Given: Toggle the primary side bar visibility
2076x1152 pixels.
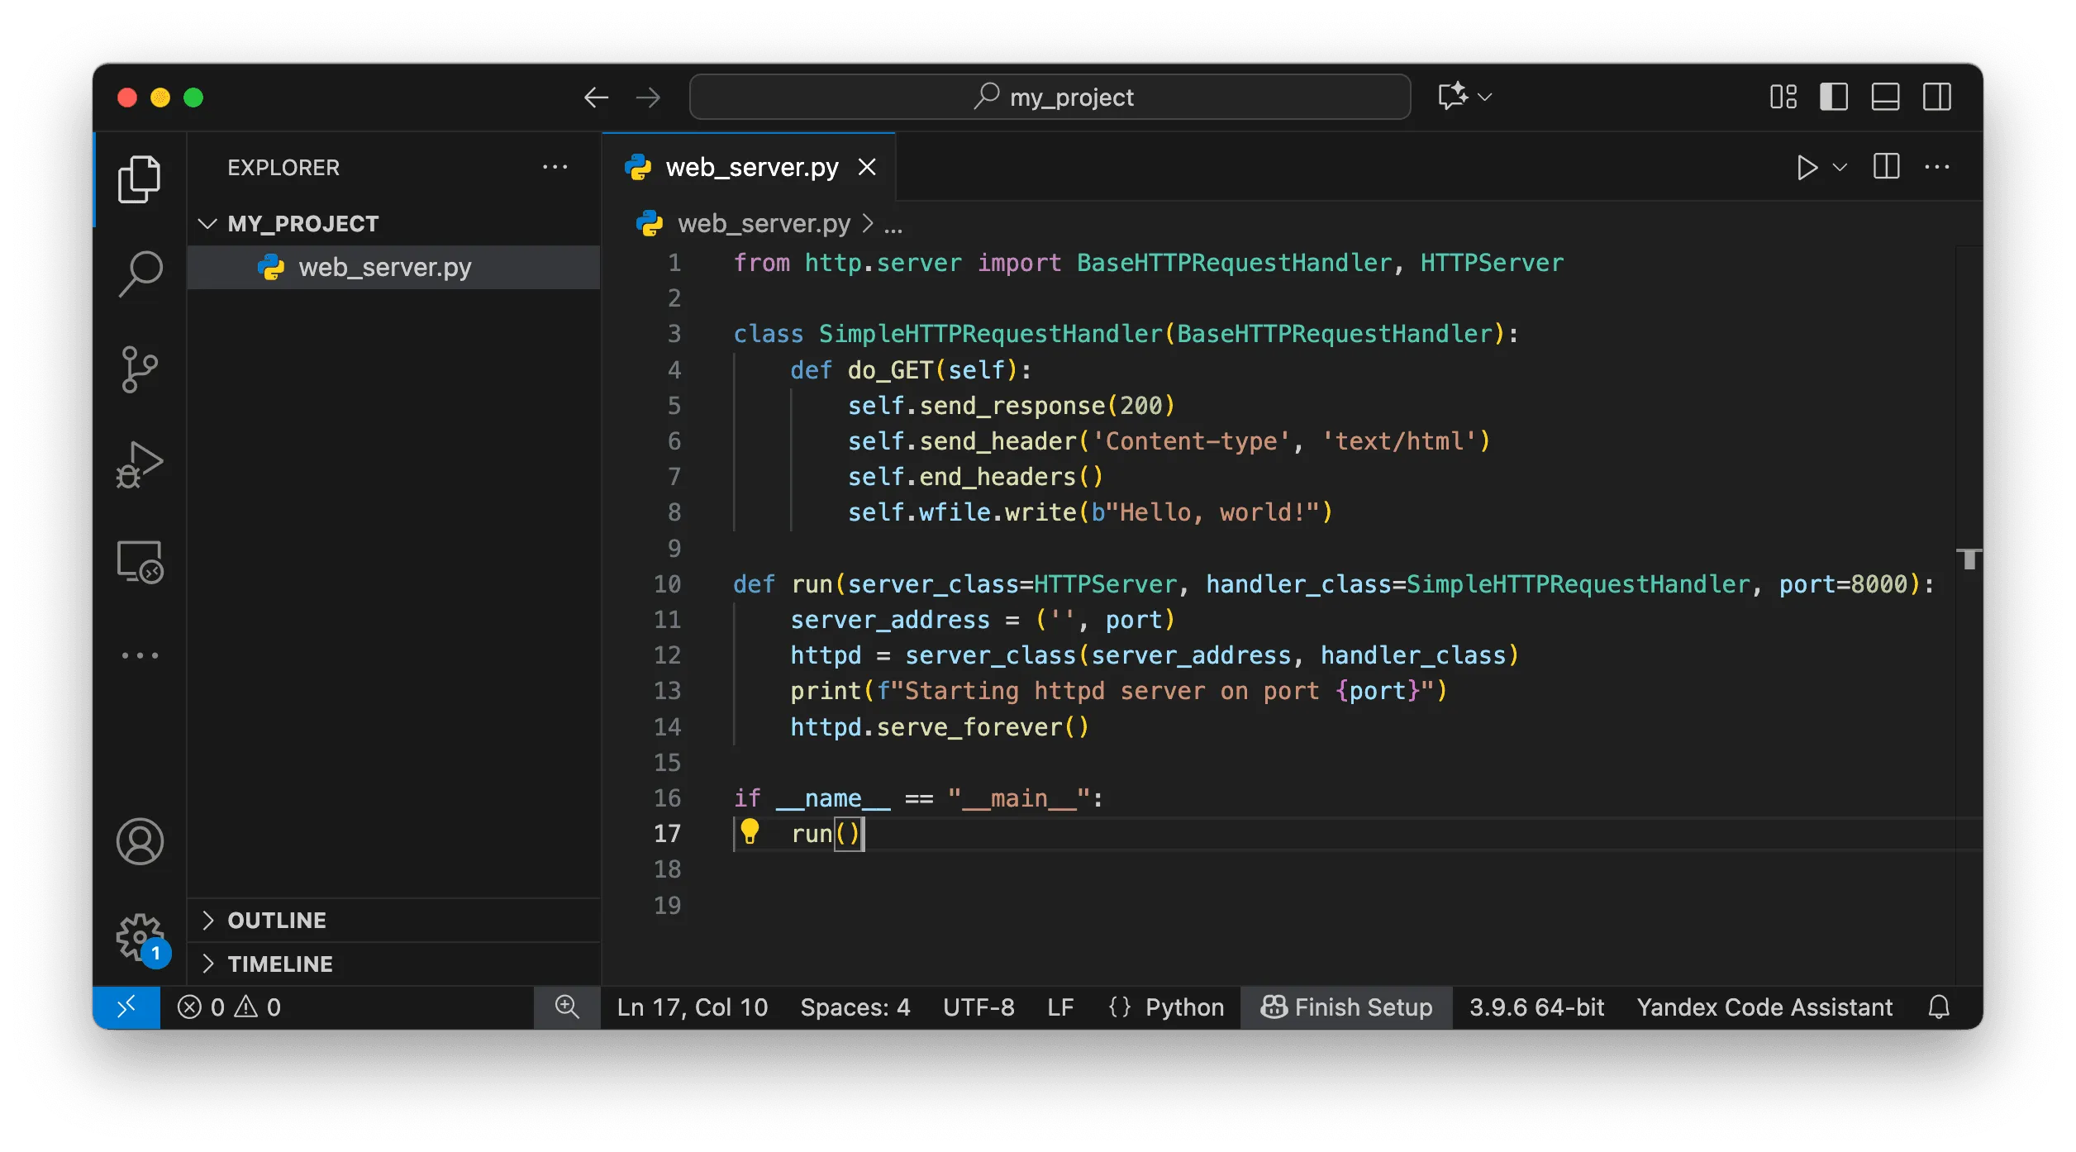Looking at the screenshot, I should click(1834, 97).
